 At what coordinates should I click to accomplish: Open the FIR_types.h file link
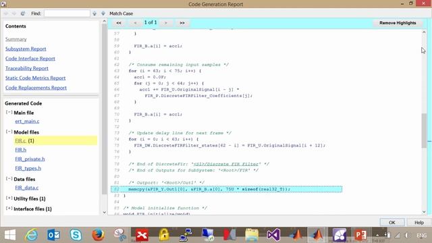28,168
